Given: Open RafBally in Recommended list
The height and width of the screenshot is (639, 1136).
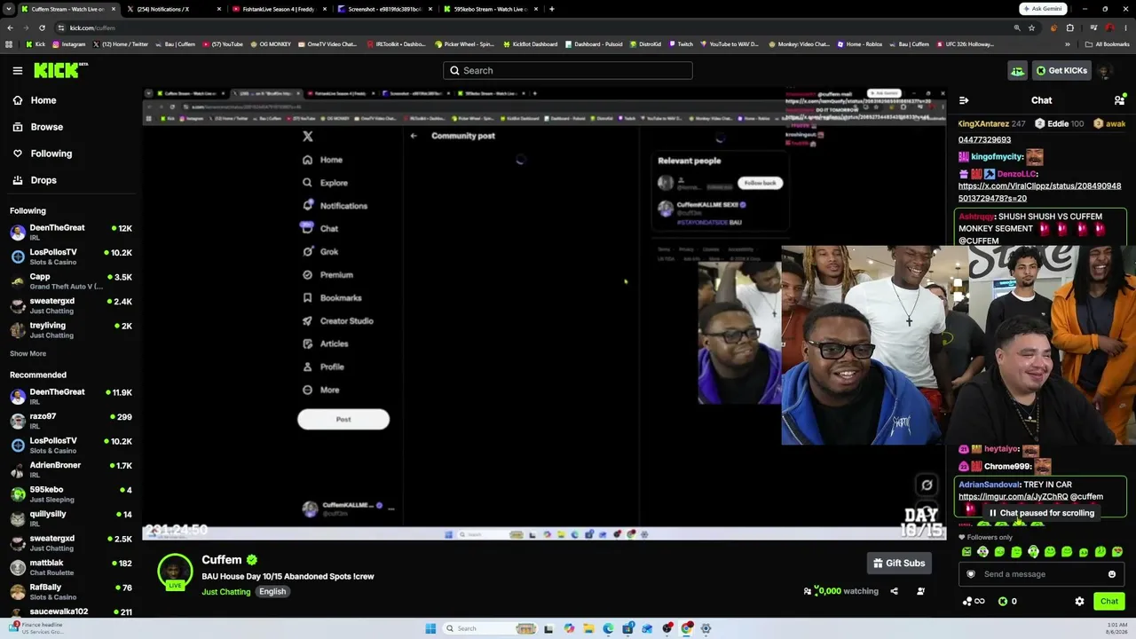Looking at the screenshot, I should click(x=71, y=592).
